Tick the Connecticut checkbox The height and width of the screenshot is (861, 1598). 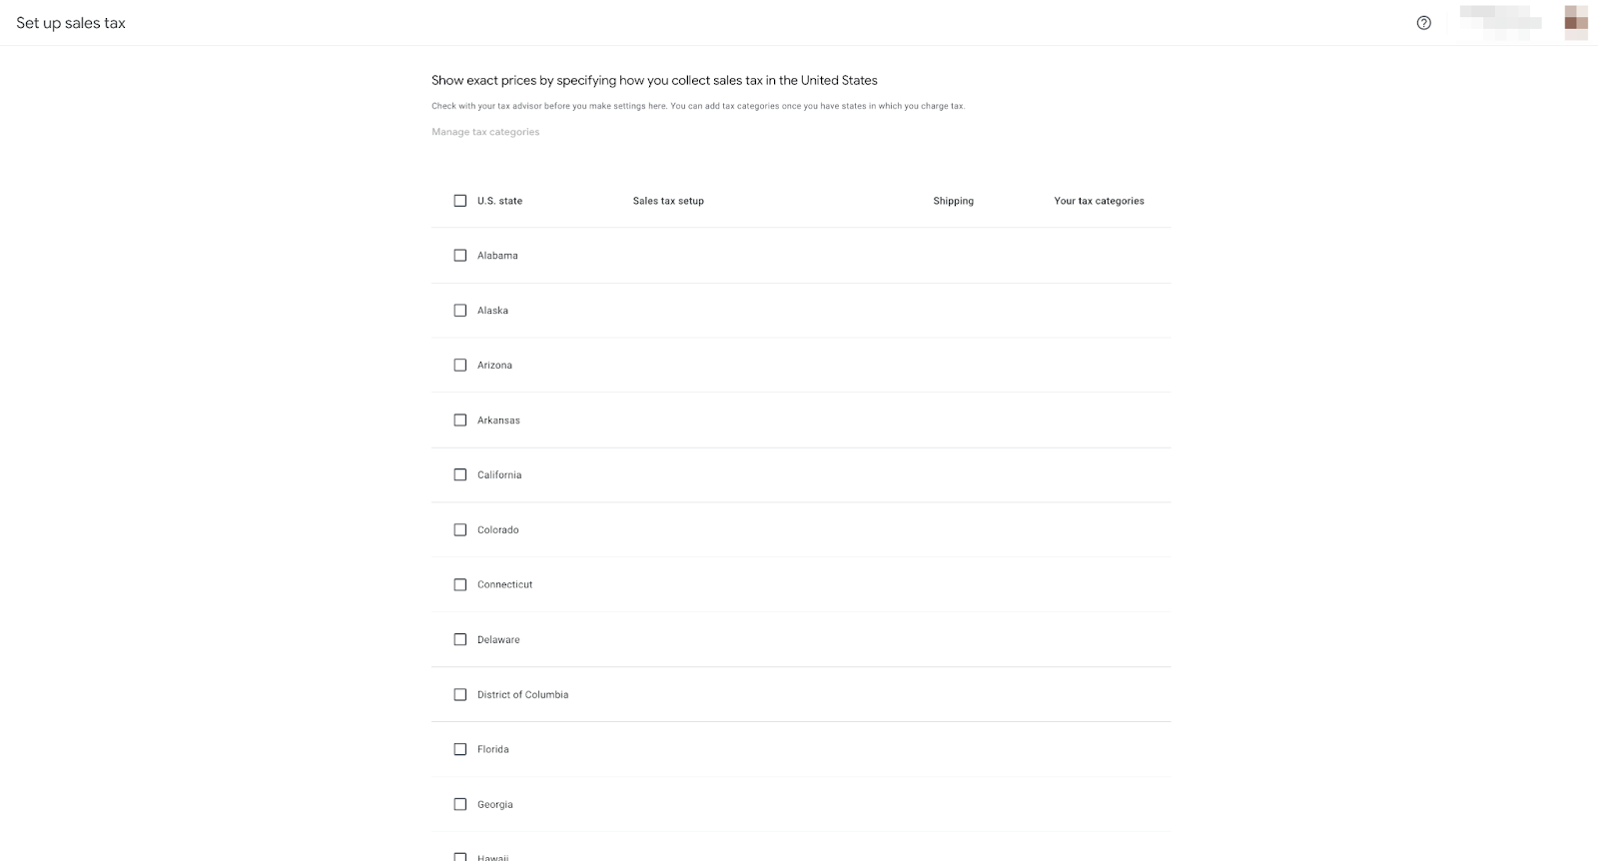pyautogui.click(x=460, y=585)
